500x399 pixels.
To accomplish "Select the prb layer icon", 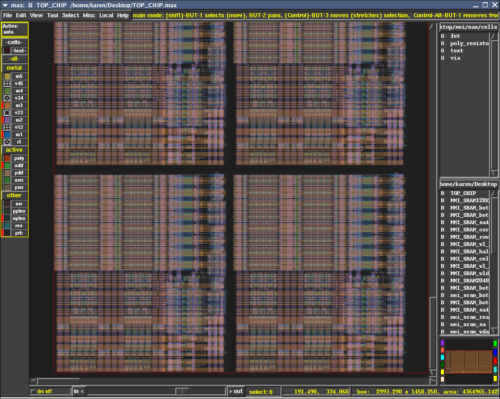I will (7, 233).
